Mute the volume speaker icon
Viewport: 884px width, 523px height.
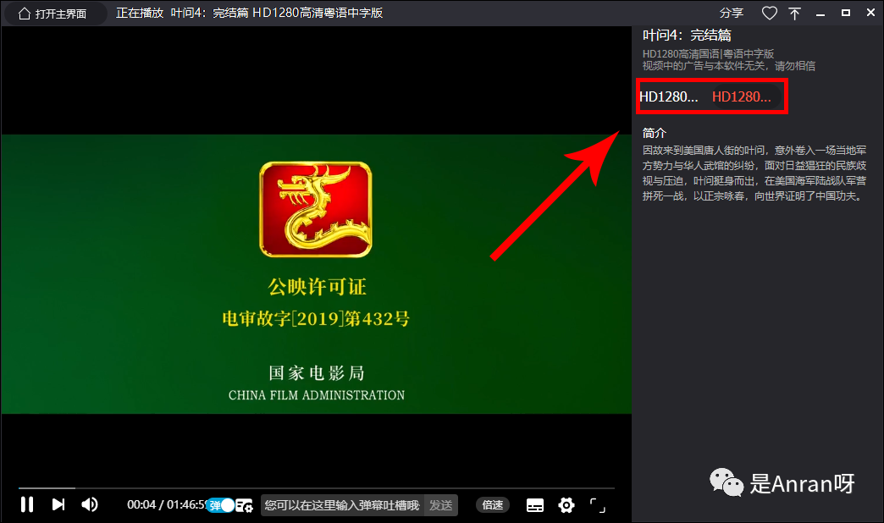pyautogui.click(x=90, y=504)
